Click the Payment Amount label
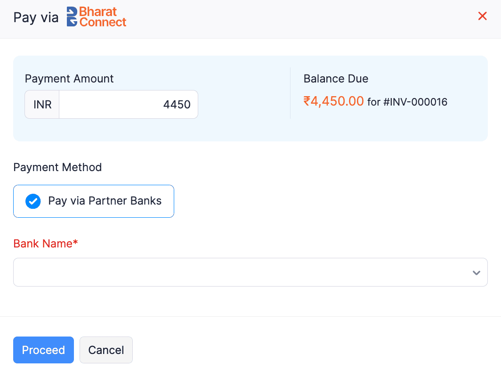The width and height of the screenshot is (501, 378). coord(69,79)
